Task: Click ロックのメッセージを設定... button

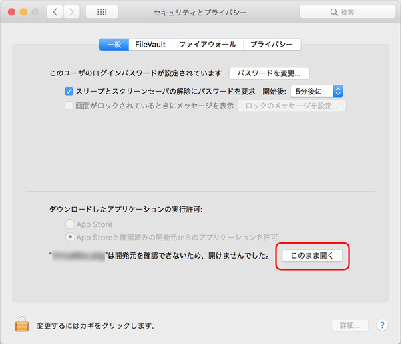Action: pos(292,106)
